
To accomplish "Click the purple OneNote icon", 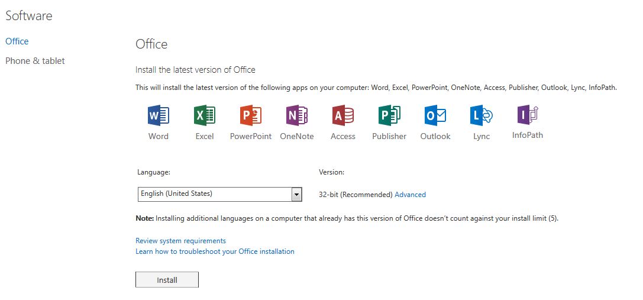I will pyautogui.click(x=296, y=115).
